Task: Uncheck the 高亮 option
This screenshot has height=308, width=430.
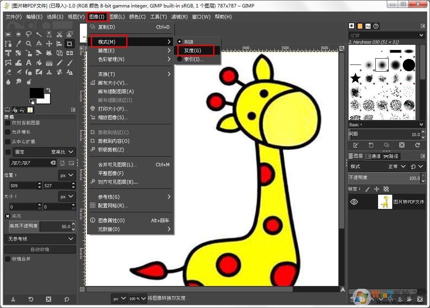Action: click(8, 216)
